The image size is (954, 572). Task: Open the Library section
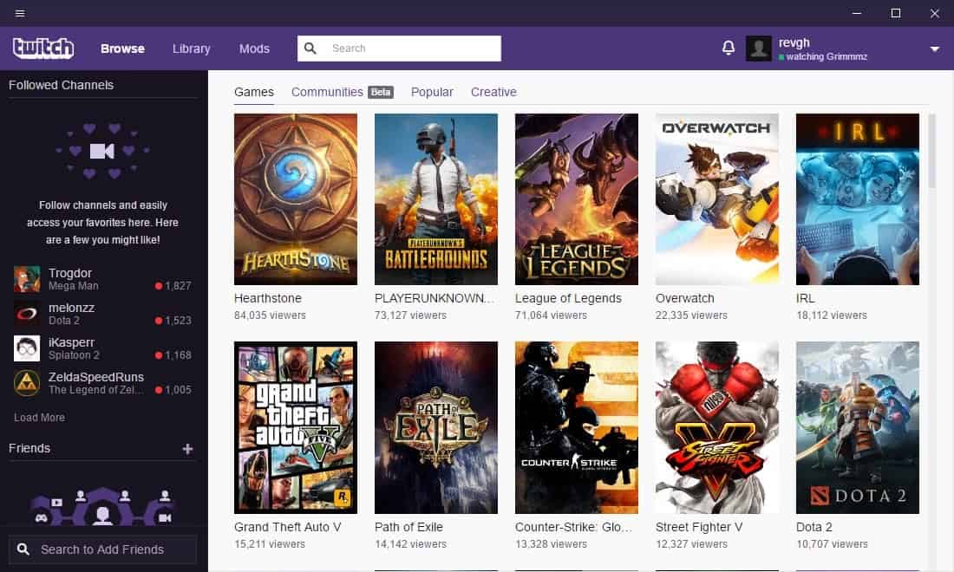pos(191,49)
